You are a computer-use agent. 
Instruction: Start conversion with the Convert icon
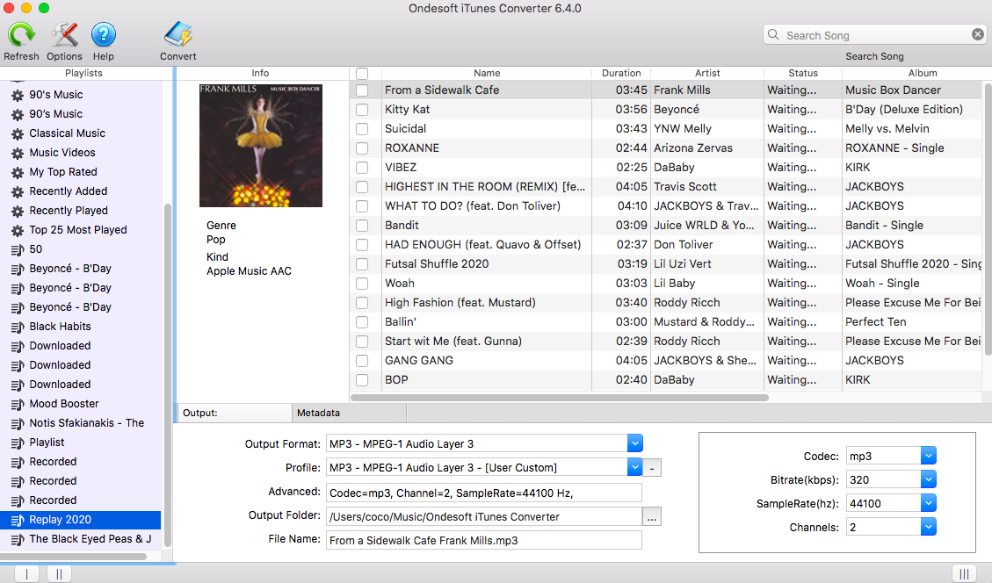(x=177, y=34)
